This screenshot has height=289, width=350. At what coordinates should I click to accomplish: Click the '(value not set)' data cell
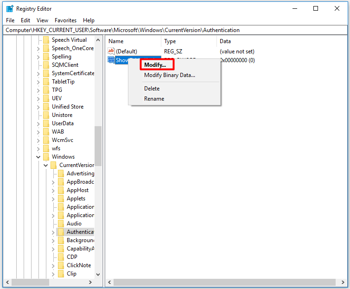[x=237, y=51]
